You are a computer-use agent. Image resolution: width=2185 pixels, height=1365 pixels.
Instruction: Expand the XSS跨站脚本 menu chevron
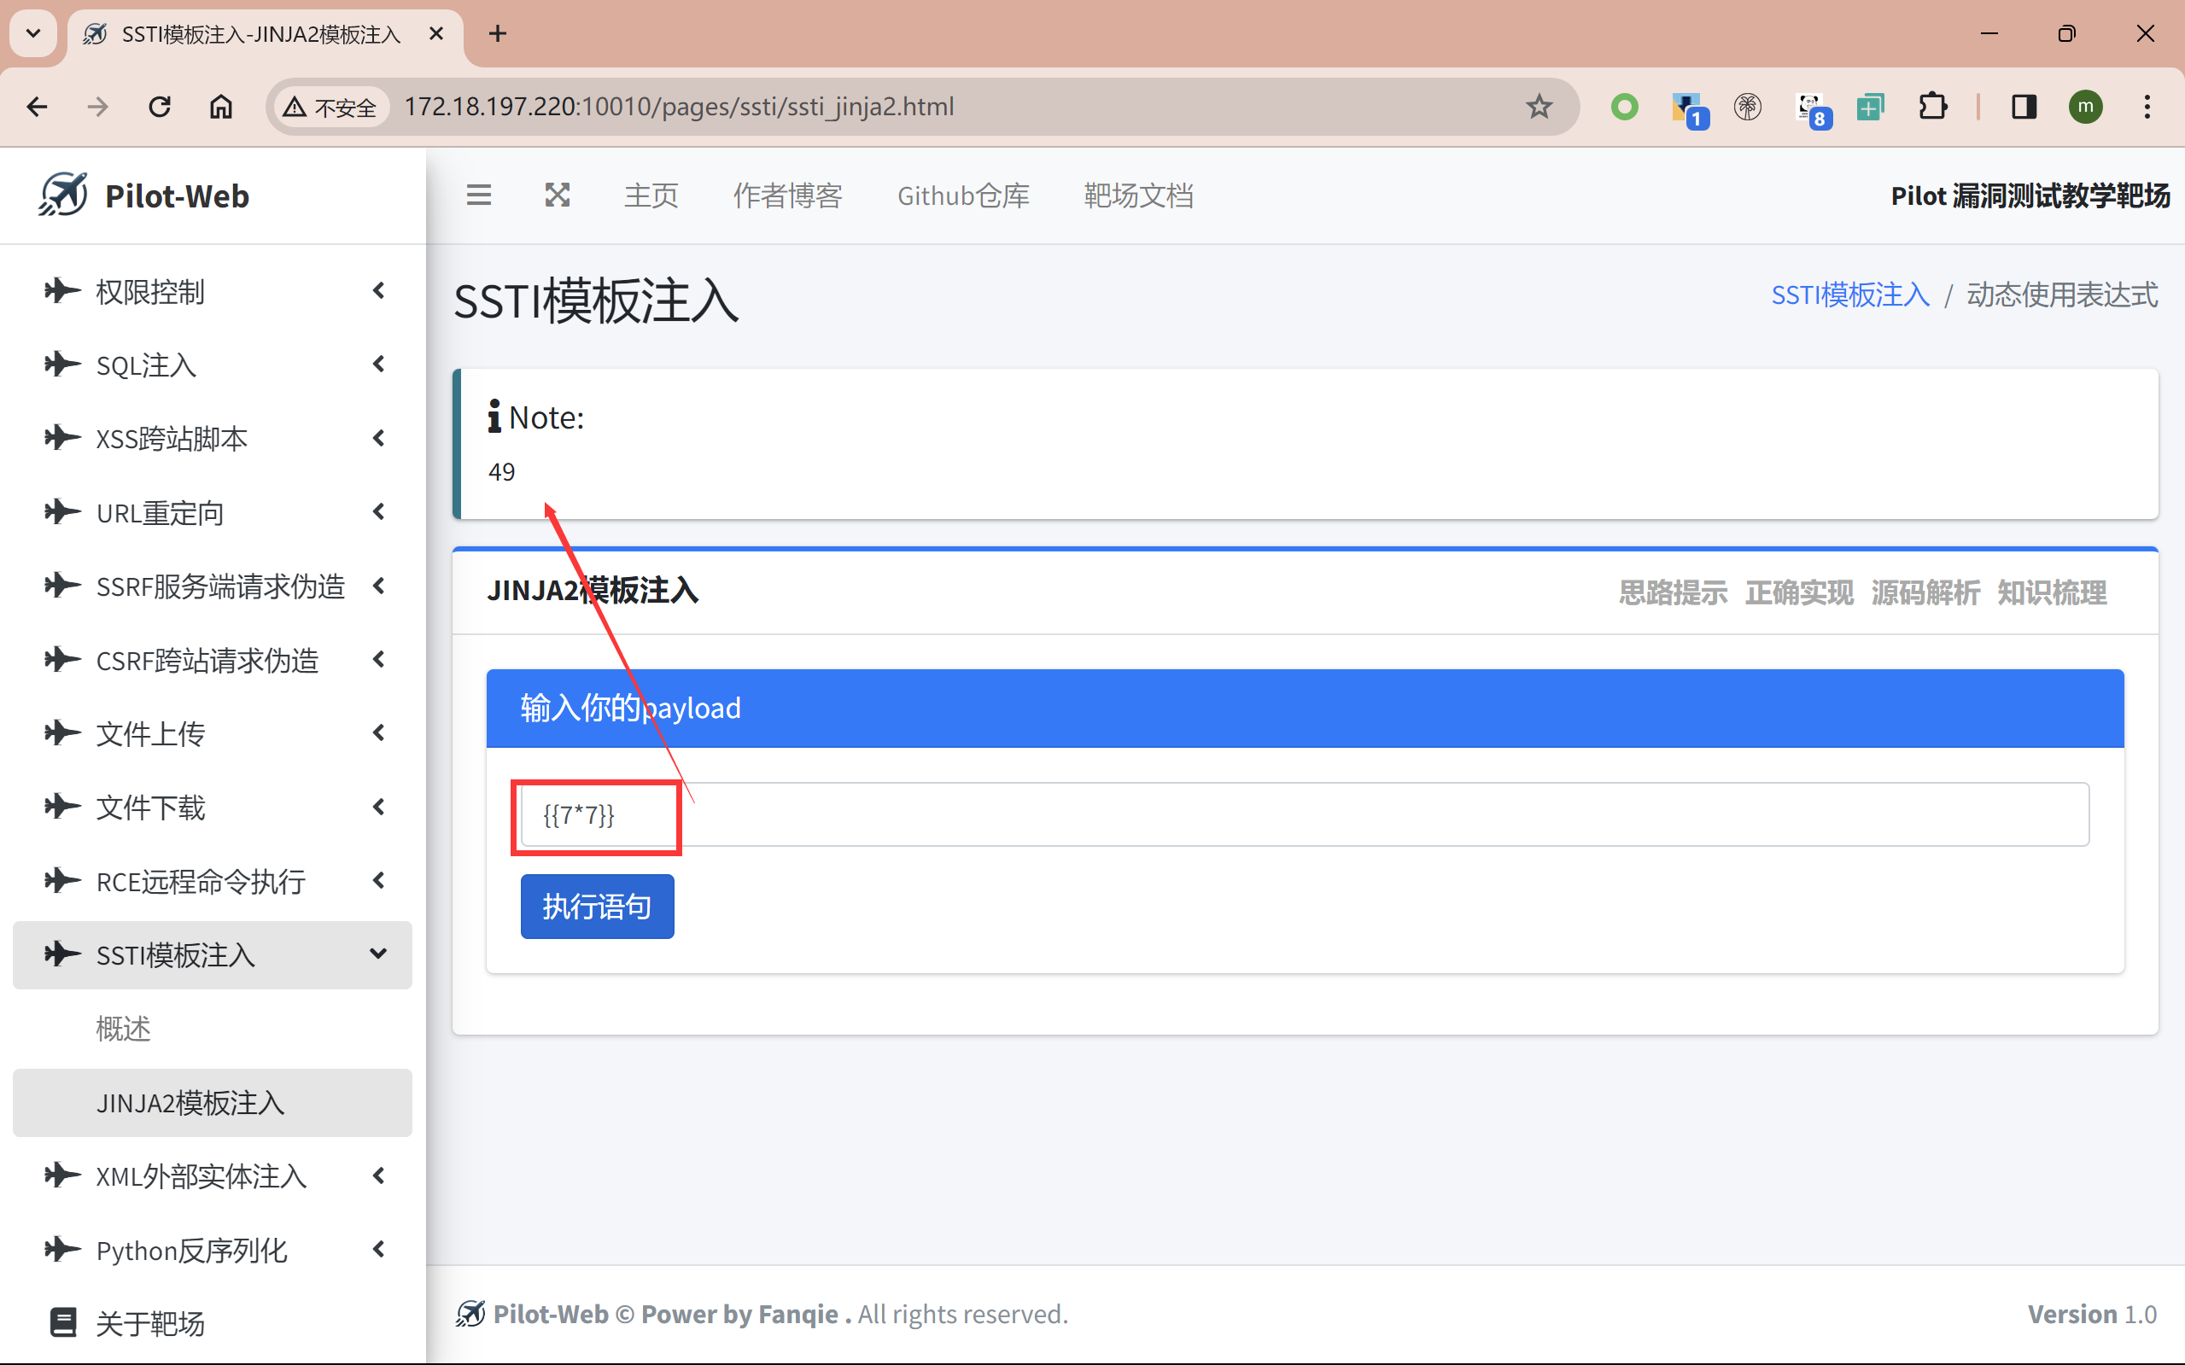379,438
